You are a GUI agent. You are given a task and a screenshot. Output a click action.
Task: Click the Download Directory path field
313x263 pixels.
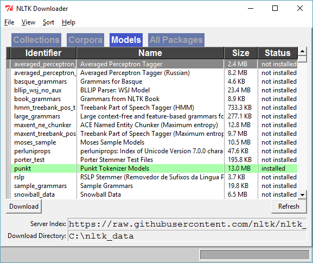coord(187,236)
